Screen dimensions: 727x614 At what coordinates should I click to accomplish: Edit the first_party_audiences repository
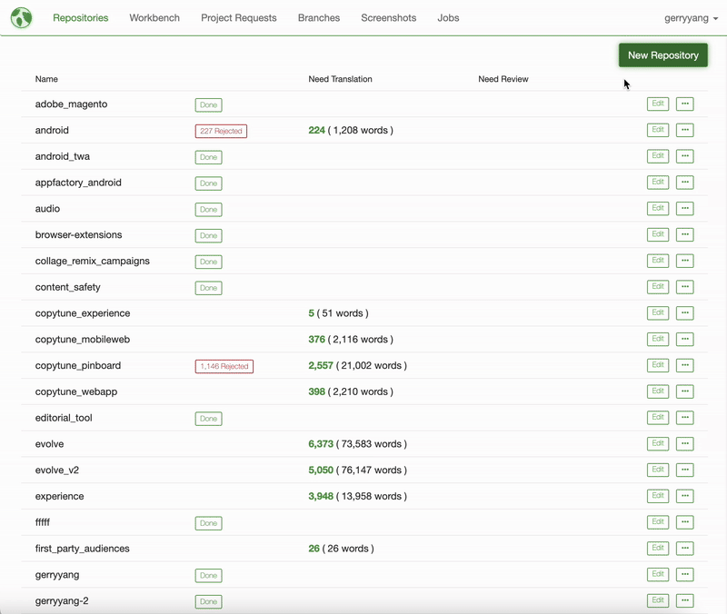pyautogui.click(x=658, y=549)
